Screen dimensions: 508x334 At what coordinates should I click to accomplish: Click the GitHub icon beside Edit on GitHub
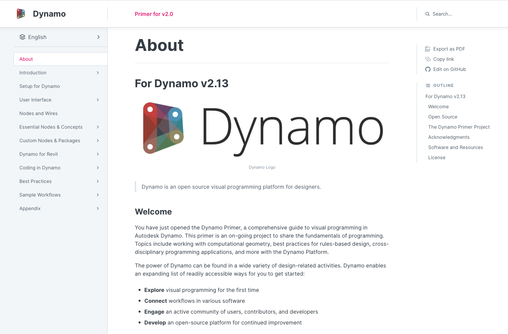coord(428,69)
